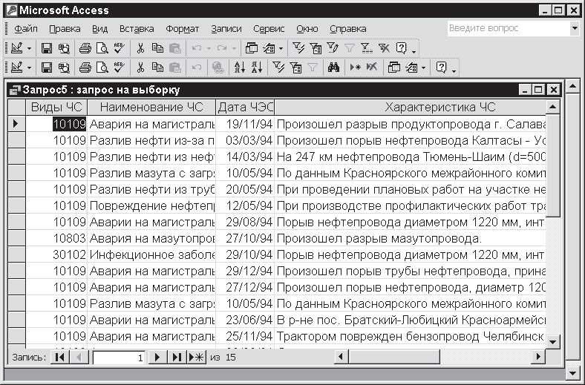Click the Sort Ascending toolbar icon
Image resolution: width=585 pixels, height=385 pixels.
(x=239, y=68)
